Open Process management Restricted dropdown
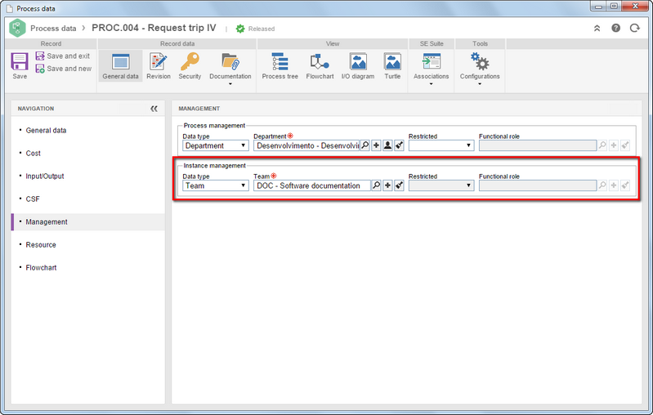 [441, 145]
